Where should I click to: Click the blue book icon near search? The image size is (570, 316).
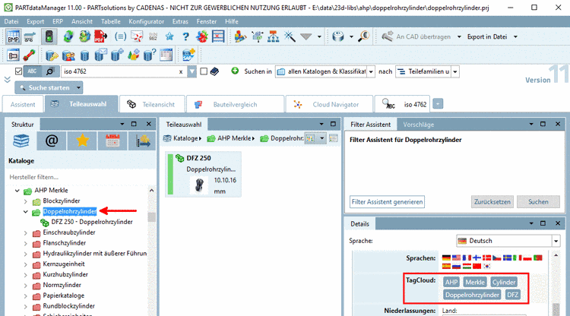tap(215, 71)
